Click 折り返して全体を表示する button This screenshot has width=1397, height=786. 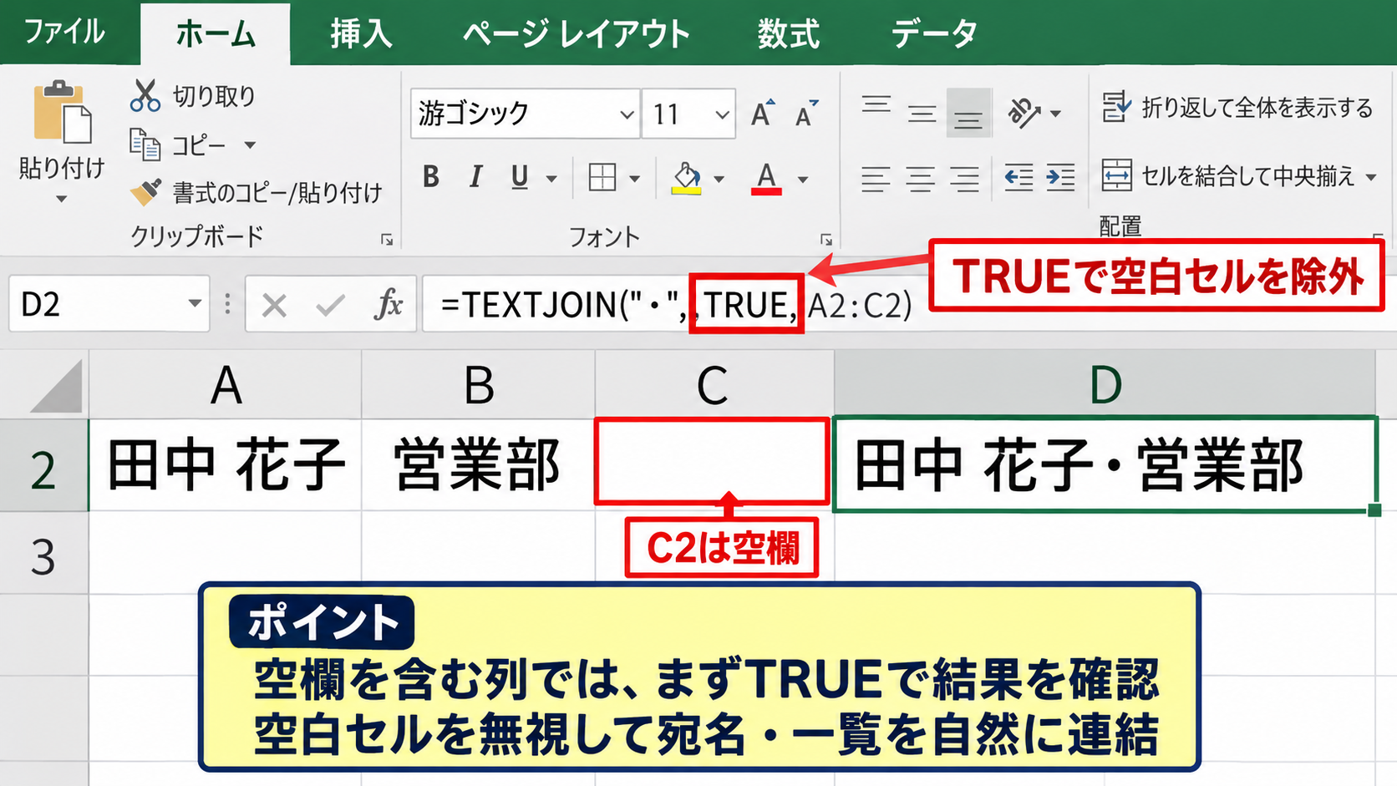click(1237, 108)
